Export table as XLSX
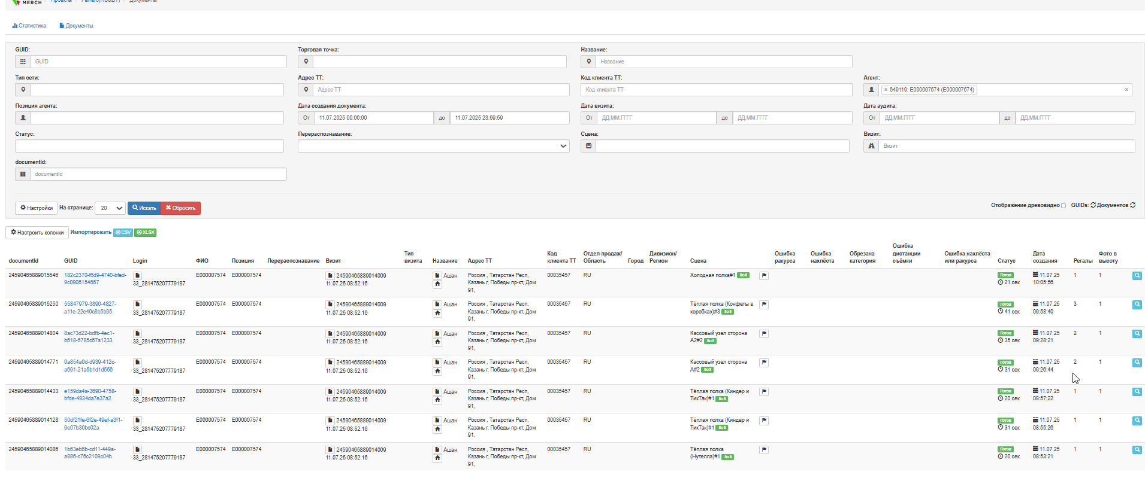The height and width of the screenshot is (484, 1145). (145, 233)
